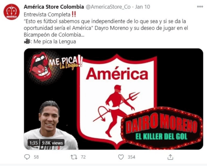The width and height of the screenshot is (207, 166).
Task: Open the three-dot more options menu
Action: pyautogui.click(x=200, y=6)
